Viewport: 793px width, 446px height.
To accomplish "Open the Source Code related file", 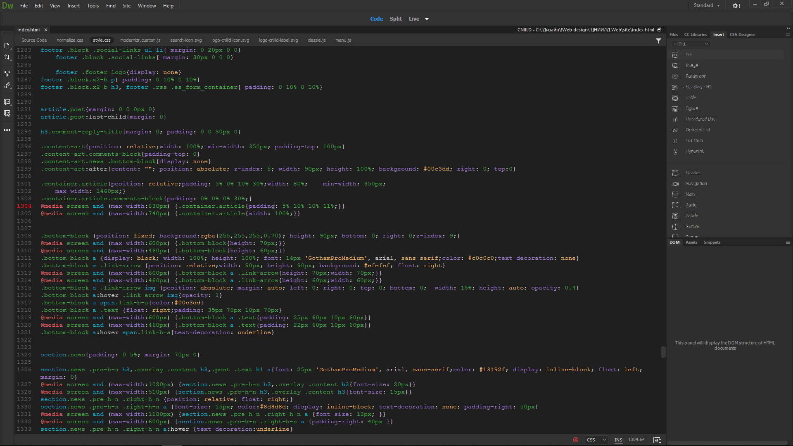I will pos(34,40).
